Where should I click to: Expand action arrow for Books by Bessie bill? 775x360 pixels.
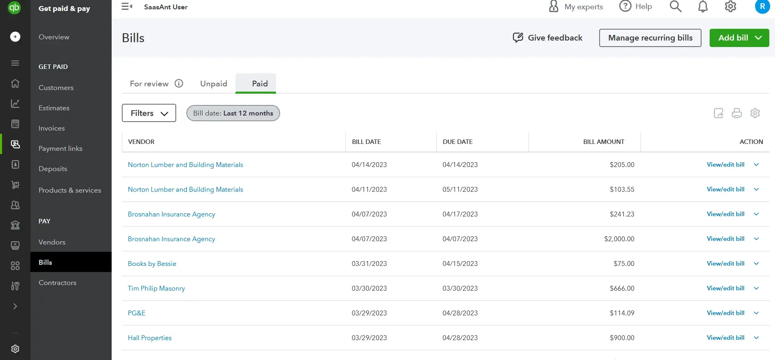[756, 264]
